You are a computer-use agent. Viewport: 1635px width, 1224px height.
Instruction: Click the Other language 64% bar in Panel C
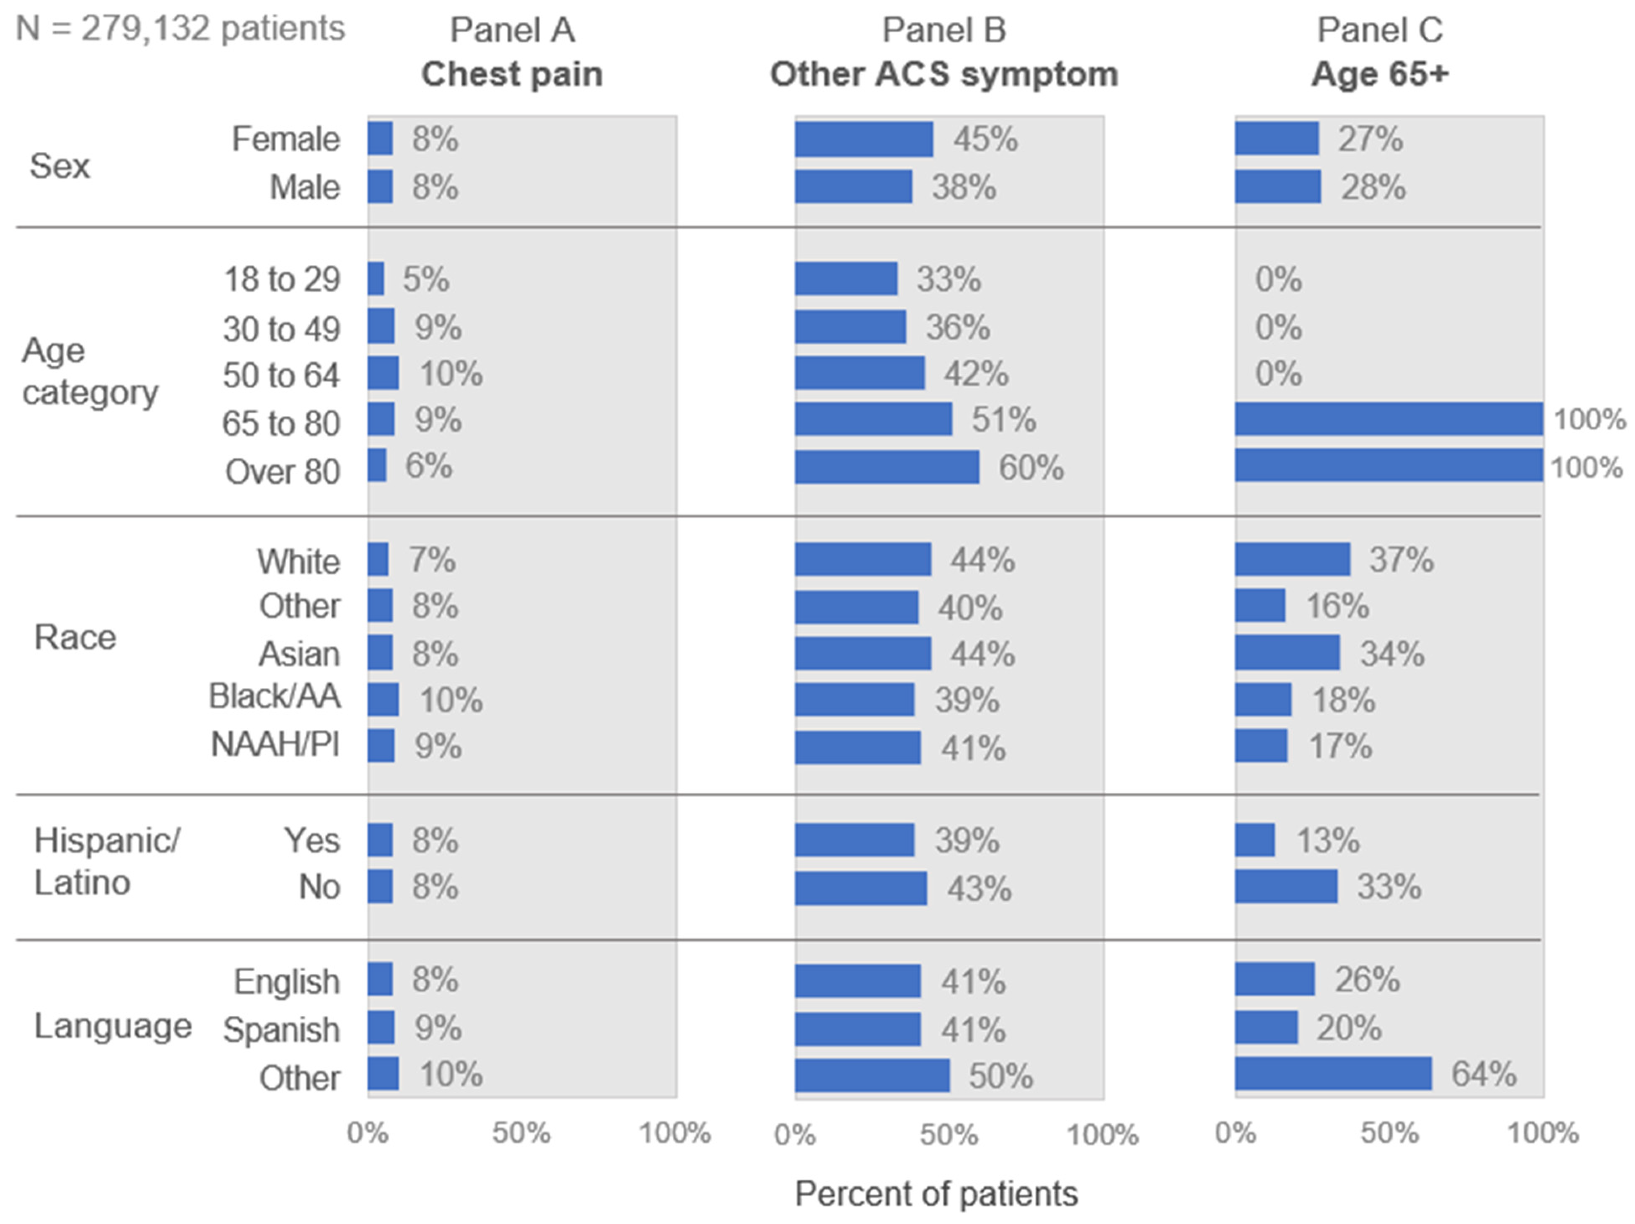[1333, 1074]
